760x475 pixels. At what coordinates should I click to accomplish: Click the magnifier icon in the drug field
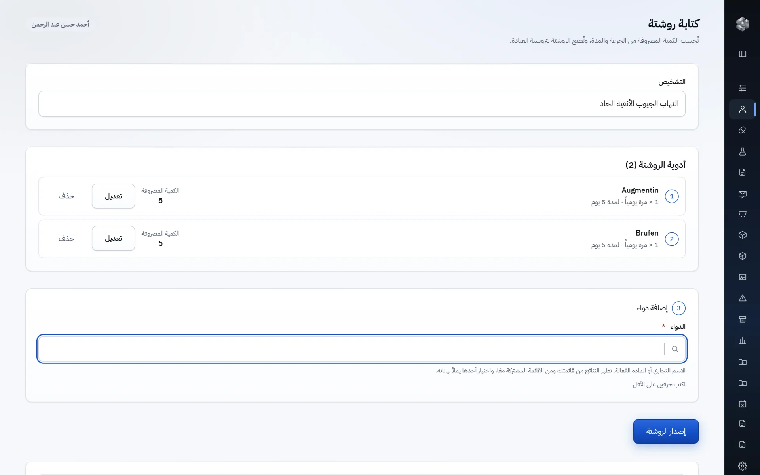click(x=675, y=349)
